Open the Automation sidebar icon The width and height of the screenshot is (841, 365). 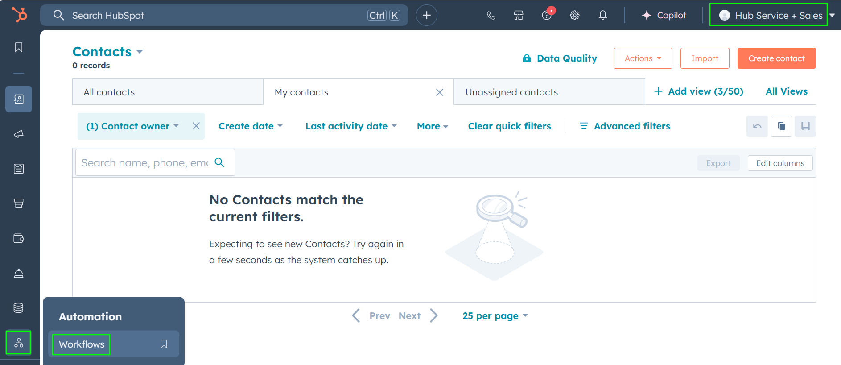pyautogui.click(x=19, y=343)
